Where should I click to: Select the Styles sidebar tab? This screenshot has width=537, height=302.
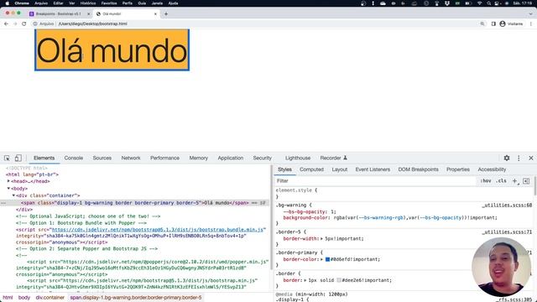284,169
